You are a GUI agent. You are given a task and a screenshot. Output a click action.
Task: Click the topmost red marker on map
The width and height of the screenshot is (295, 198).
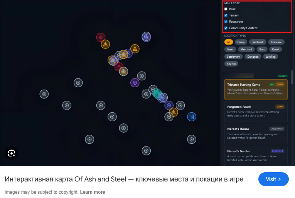coord(101,37)
